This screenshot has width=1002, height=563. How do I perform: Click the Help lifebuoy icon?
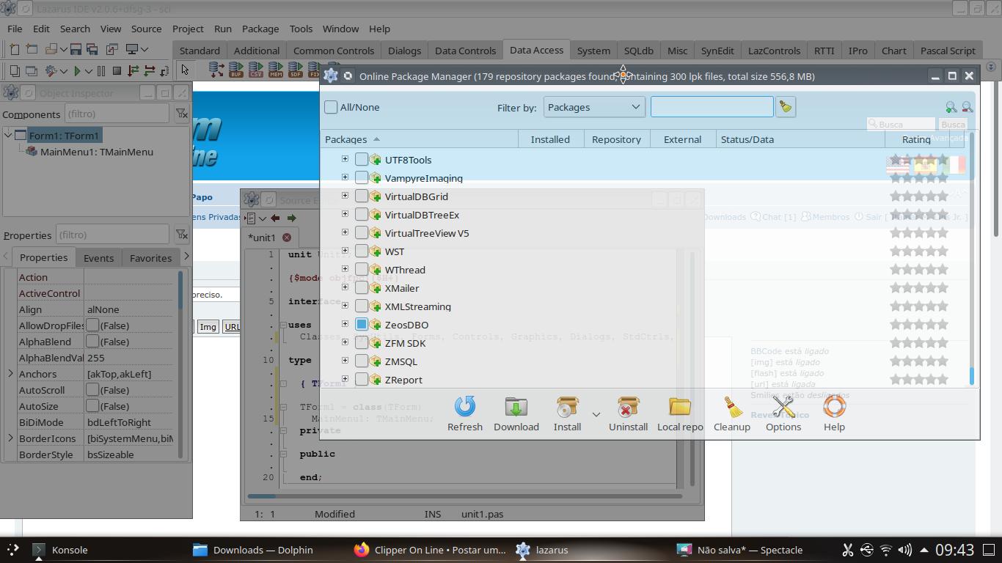click(834, 407)
